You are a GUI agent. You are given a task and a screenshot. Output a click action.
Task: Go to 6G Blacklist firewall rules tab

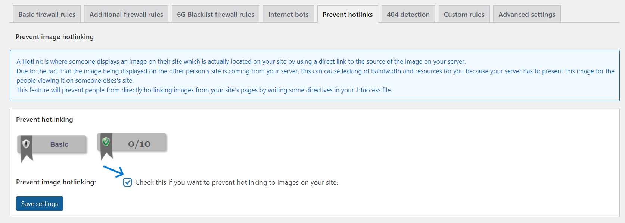(x=215, y=15)
